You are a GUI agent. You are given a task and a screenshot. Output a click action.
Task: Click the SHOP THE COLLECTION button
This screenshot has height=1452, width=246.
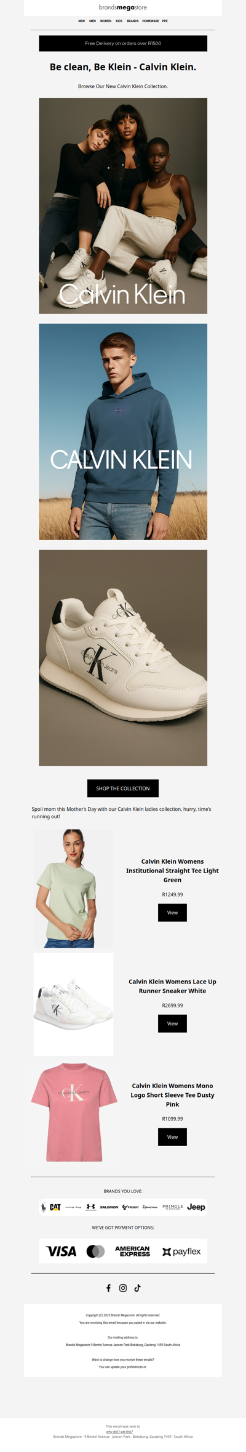123,788
